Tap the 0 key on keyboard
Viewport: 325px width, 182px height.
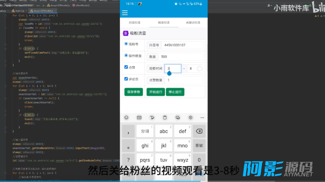[x=199, y=160]
